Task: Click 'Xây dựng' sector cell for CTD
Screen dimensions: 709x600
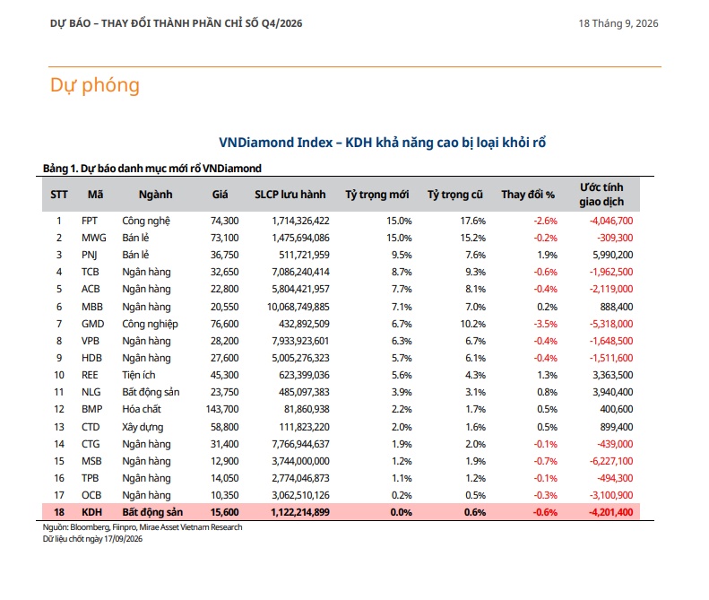Action: [143, 428]
